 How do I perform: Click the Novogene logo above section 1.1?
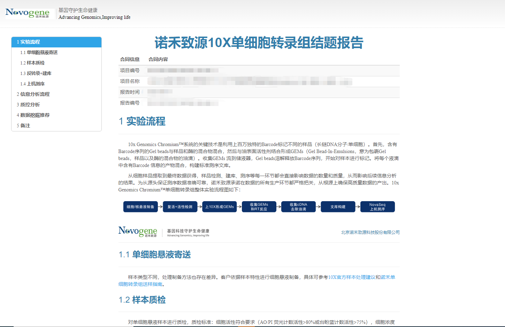coord(138,232)
